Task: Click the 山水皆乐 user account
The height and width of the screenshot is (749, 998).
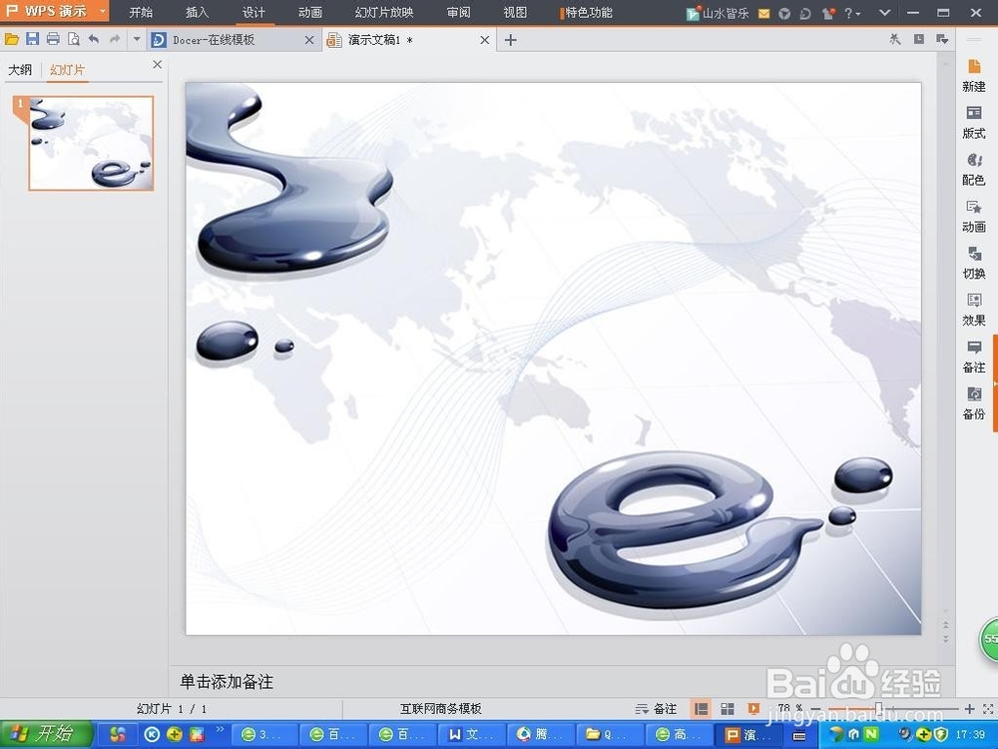Action: point(718,13)
